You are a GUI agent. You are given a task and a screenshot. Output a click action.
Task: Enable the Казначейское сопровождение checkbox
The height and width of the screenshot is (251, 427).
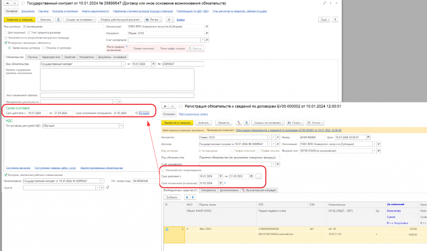pyautogui.click(x=163, y=170)
